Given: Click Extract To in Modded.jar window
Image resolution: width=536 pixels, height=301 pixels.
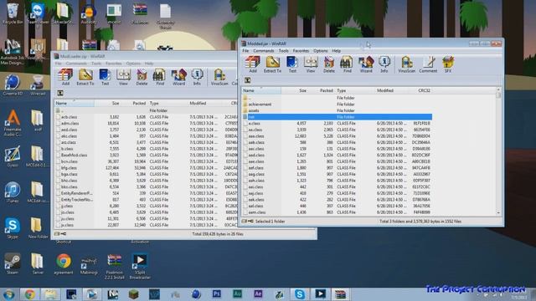Looking at the screenshot, I should (272, 64).
